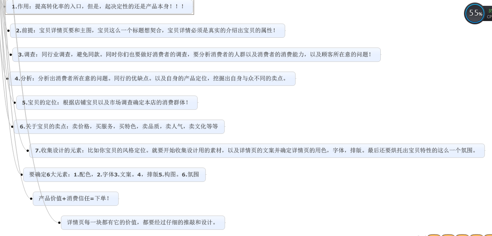The image size is (492, 236).
Task: Open the 55% memory usage floating ball
Action: click(475, 13)
